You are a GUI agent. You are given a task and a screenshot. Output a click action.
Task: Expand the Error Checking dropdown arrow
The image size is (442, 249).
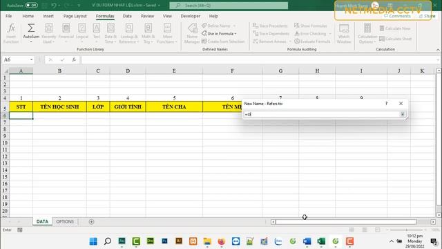(330, 34)
